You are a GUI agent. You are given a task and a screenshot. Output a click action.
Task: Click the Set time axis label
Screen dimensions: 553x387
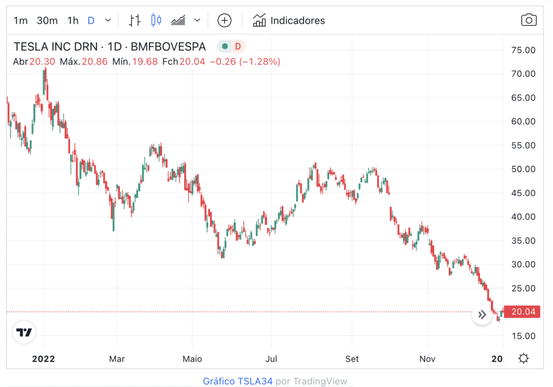(352, 359)
